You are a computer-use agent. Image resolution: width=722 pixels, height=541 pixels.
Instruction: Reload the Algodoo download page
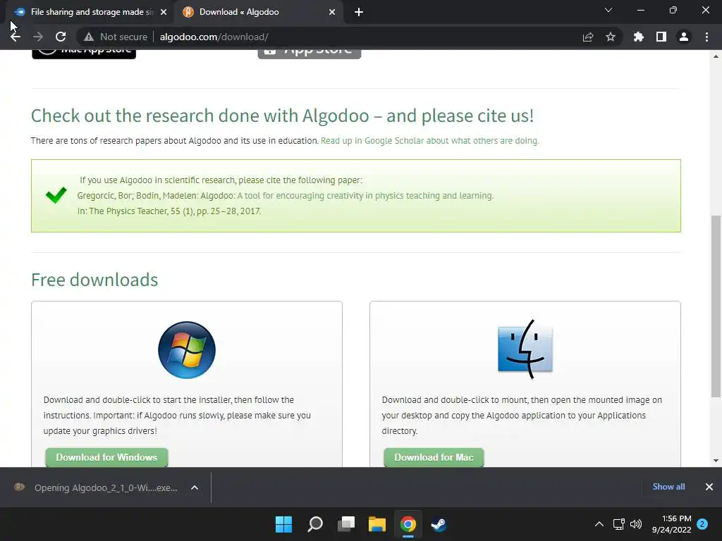(61, 37)
